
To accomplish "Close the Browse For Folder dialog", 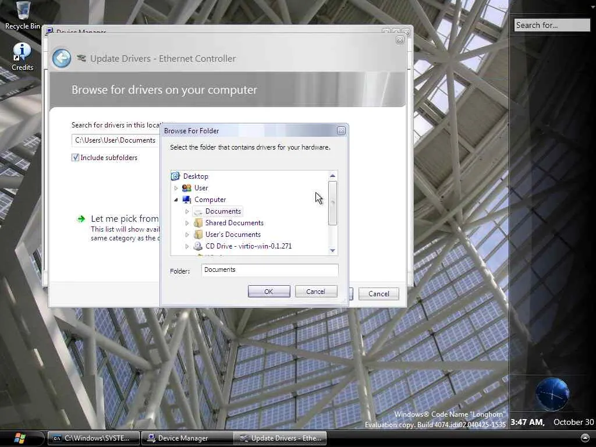I will (341, 131).
